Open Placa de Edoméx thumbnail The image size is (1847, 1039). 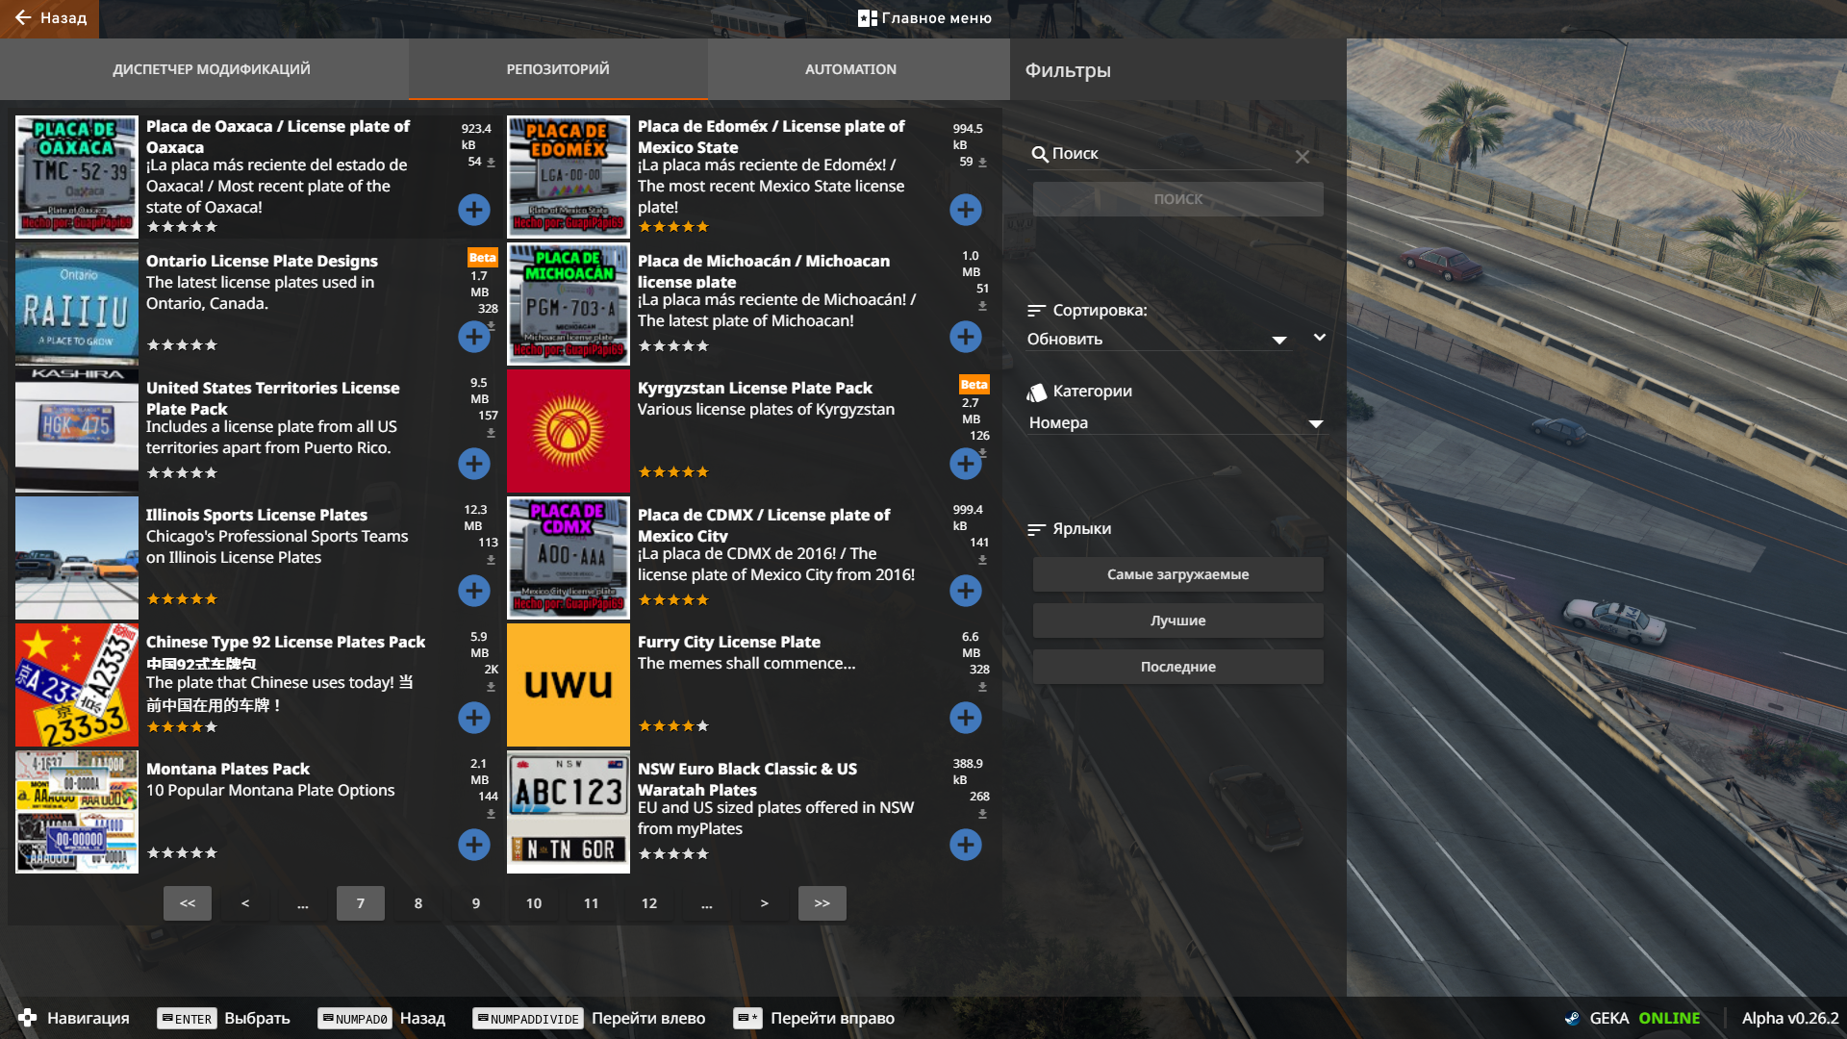569,177
